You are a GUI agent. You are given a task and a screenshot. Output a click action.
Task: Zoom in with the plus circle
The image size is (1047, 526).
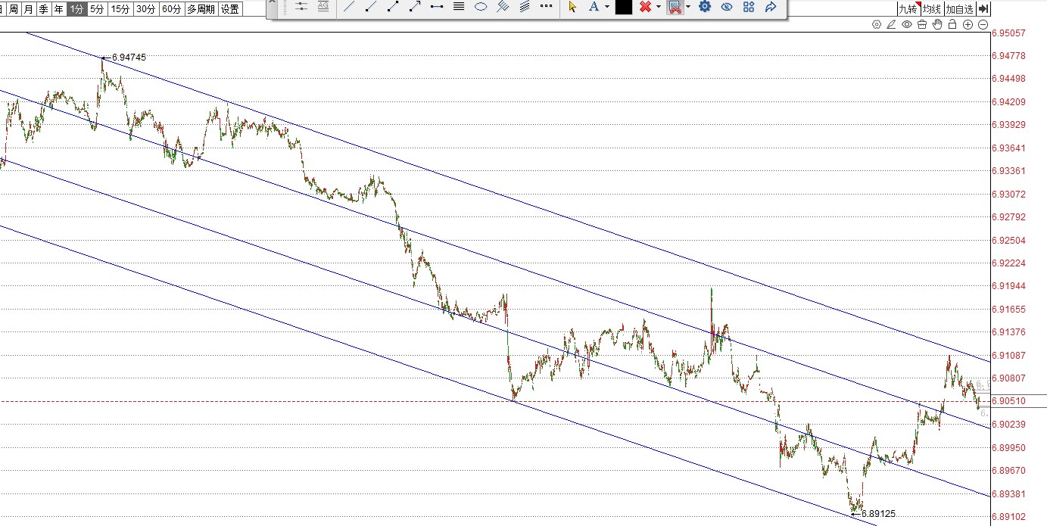tap(968, 24)
